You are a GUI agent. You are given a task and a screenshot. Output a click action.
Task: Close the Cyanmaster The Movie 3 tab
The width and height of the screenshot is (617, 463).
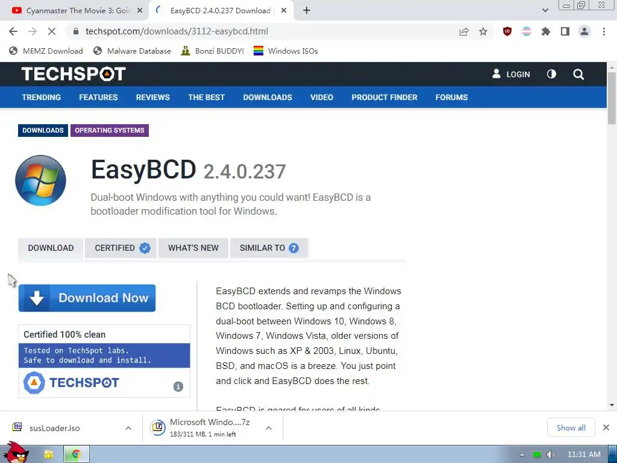coord(140,11)
